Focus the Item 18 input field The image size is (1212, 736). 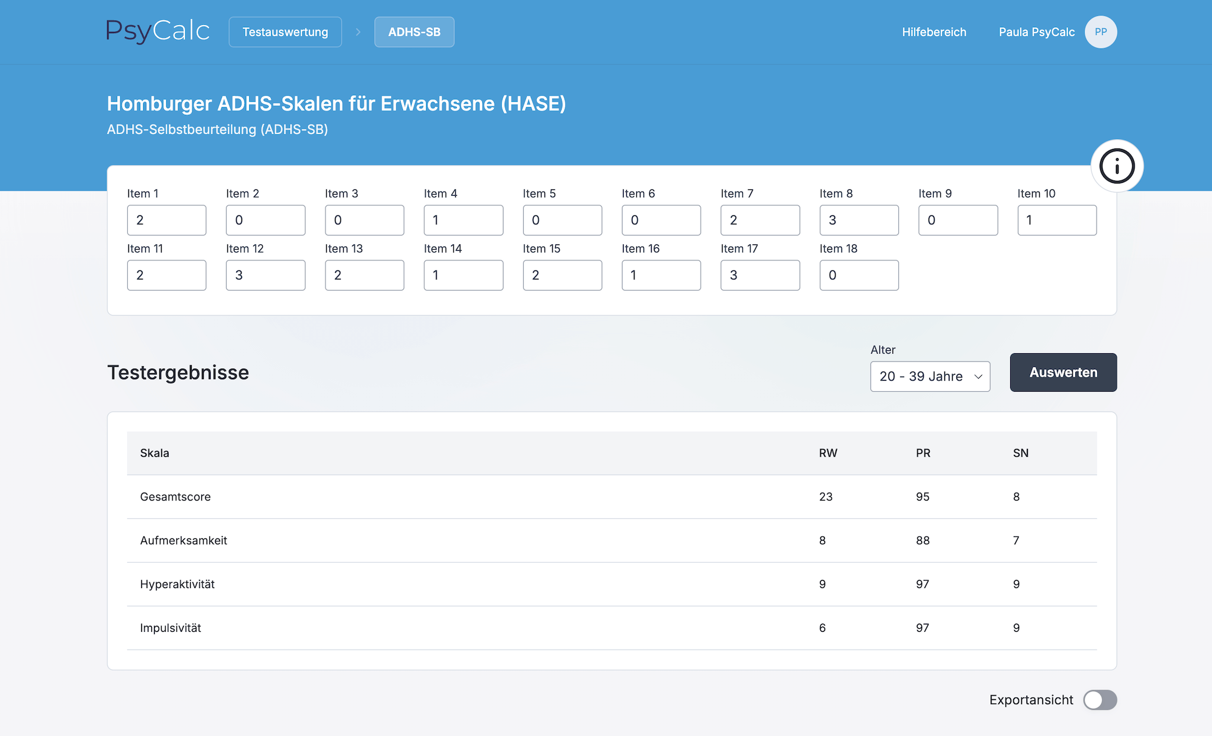coord(859,275)
